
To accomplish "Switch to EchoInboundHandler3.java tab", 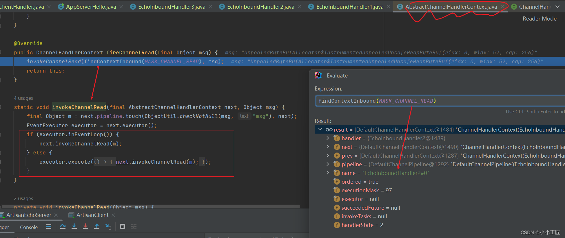I will 172,7.
